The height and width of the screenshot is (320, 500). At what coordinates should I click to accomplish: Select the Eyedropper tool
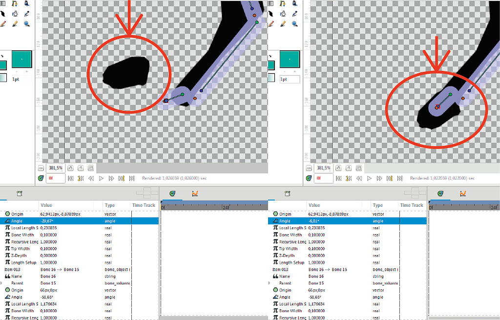(x=27, y=14)
